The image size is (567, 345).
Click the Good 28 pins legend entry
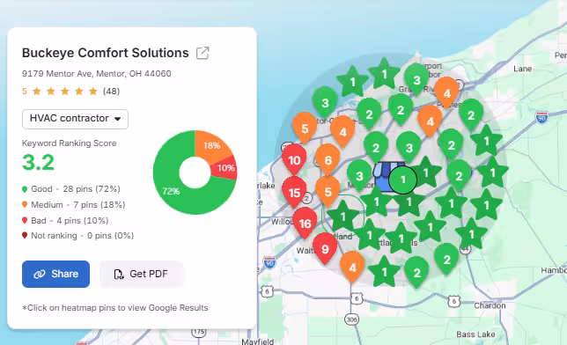[71, 189]
